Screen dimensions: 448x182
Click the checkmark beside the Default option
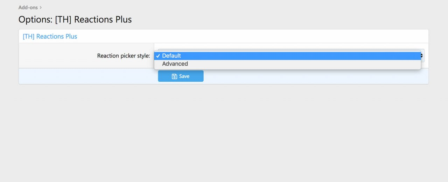158,56
